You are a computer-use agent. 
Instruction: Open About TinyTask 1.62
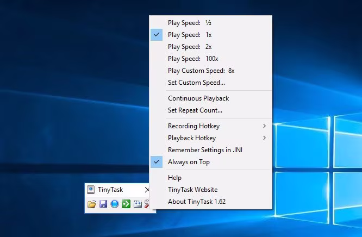tap(210, 202)
